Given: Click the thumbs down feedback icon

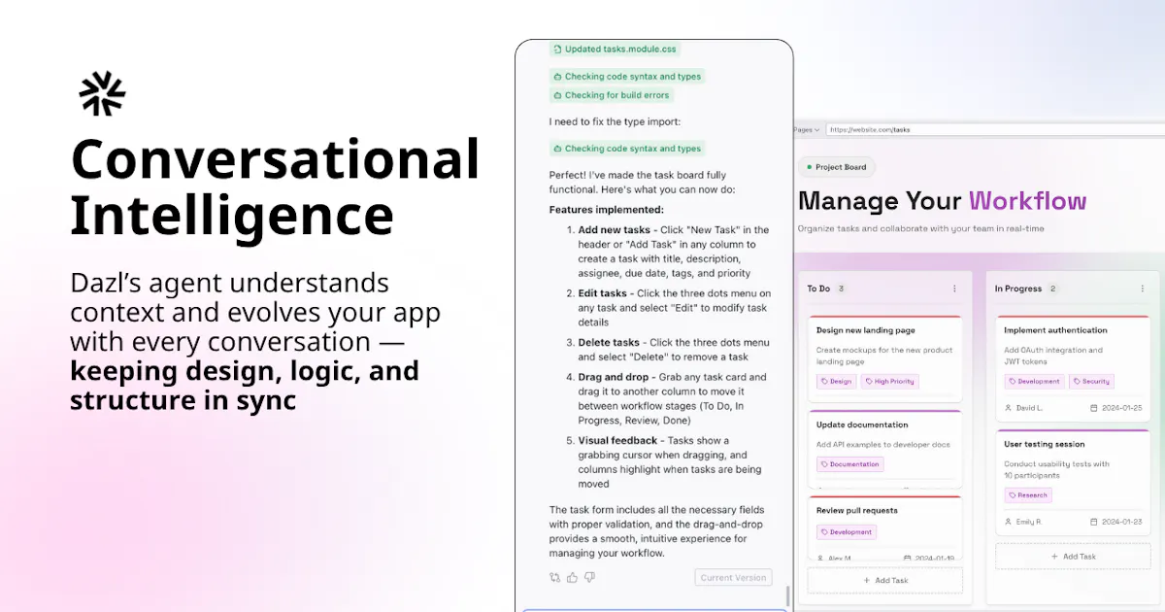Looking at the screenshot, I should 589,577.
